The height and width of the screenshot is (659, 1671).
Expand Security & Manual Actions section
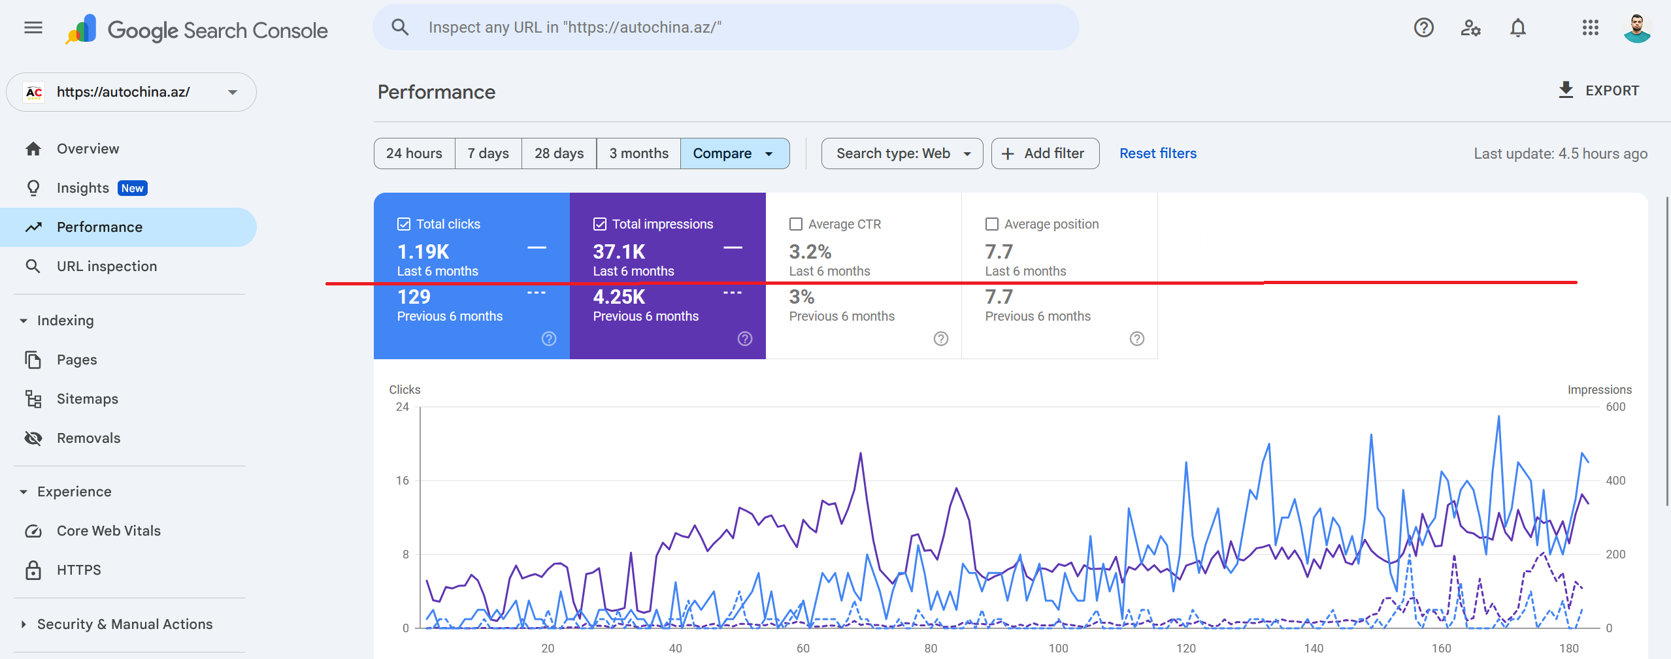click(24, 624)
